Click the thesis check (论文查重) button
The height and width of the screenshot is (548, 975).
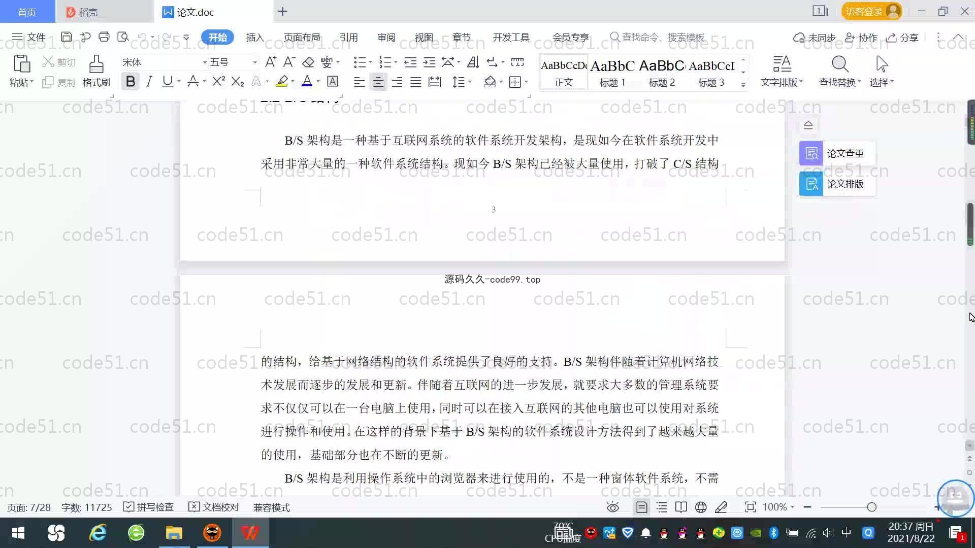837,153
